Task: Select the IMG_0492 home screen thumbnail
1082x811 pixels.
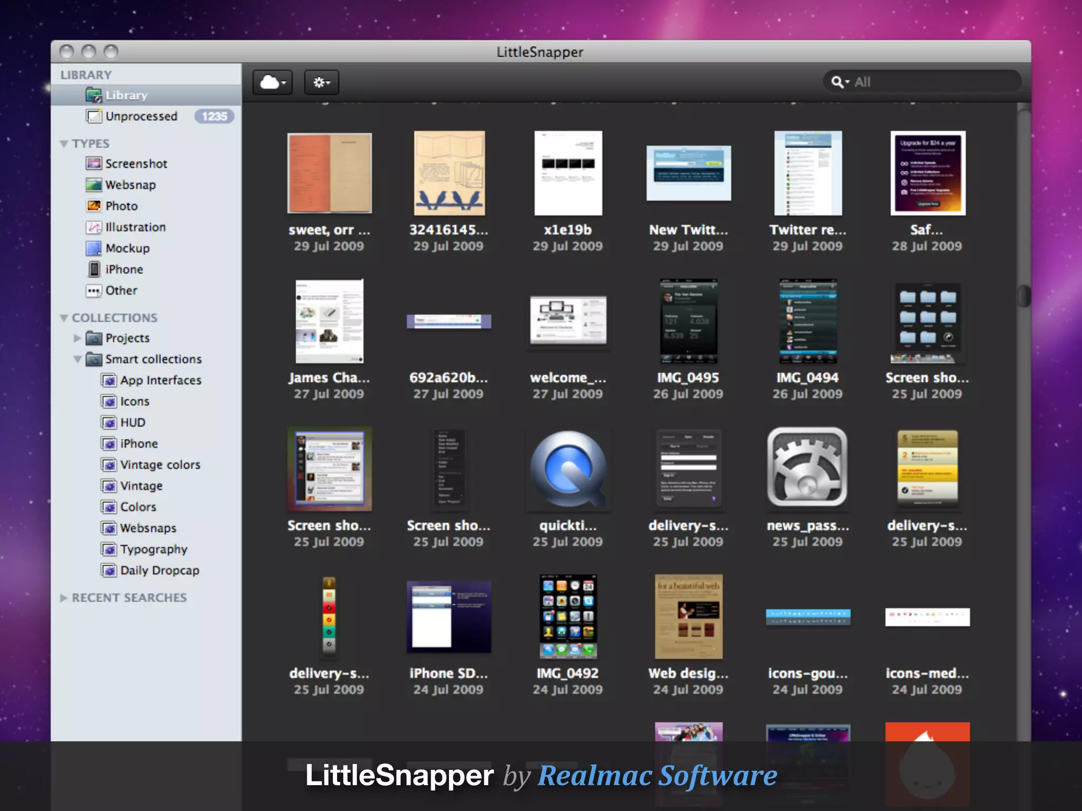Action: click(x=568, y=617)
